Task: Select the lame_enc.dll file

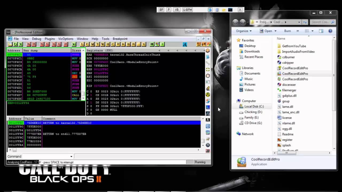Action: tap(290, 112)
